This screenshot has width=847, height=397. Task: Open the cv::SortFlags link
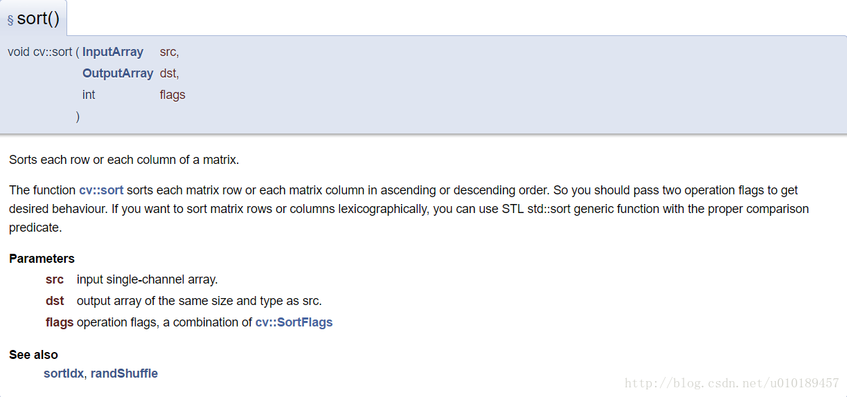(294, 322)
